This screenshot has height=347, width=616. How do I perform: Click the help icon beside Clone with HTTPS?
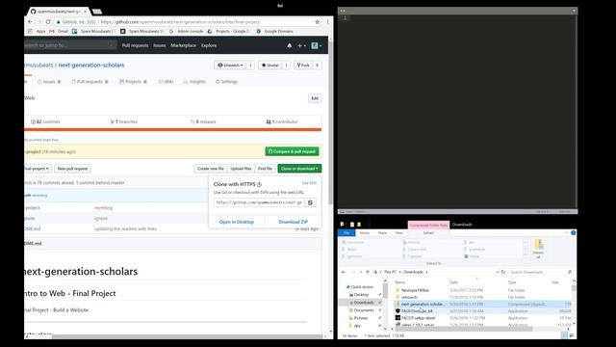[x=259, y=184]
